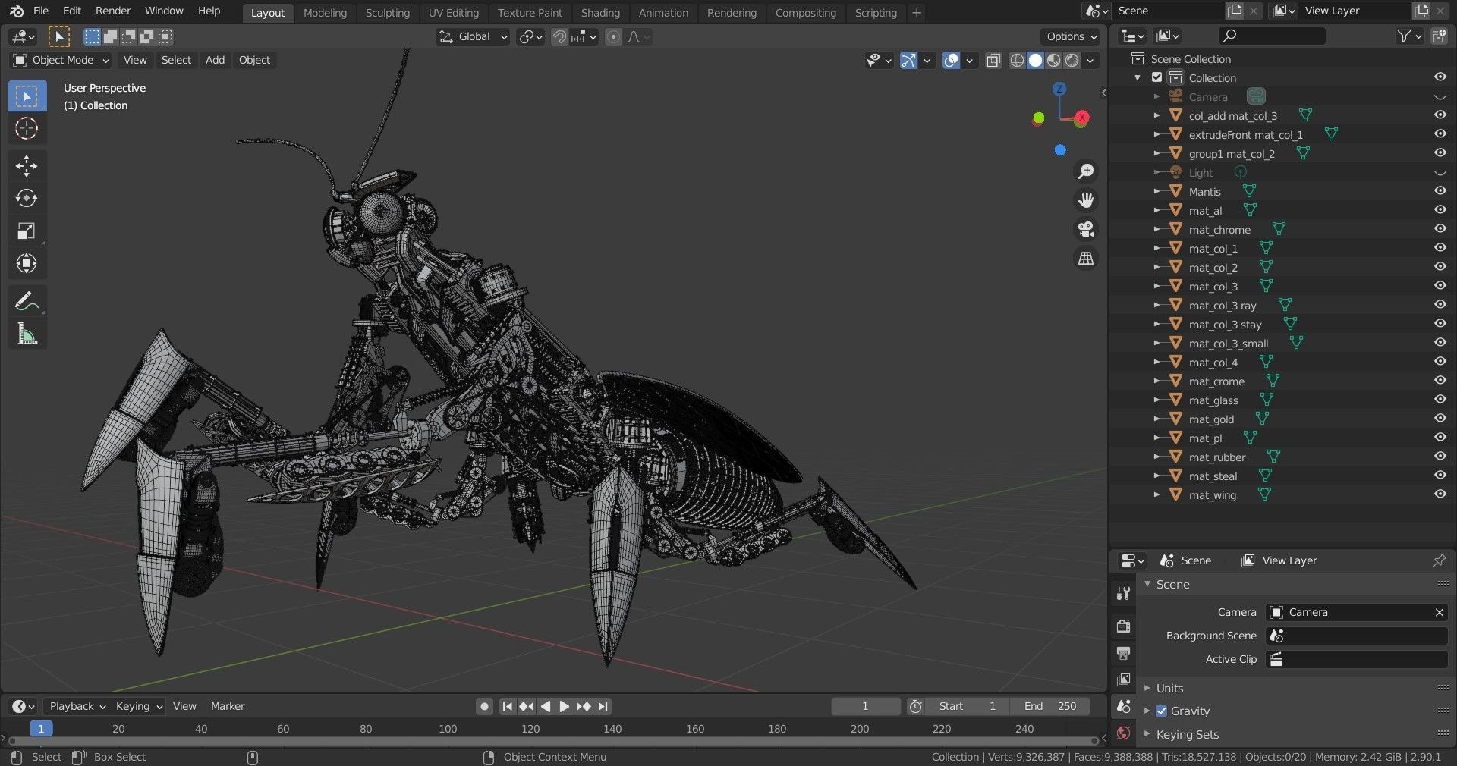1457x766 pixels.
Task: Open the Options dropdown
Action: point(1071,37)
